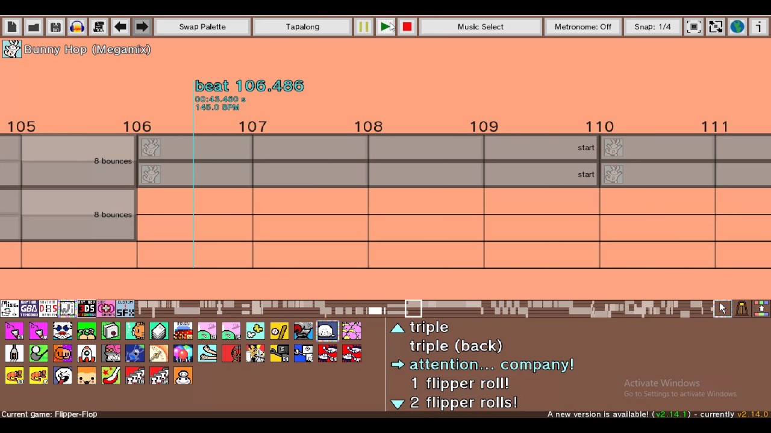
Task: Pick the yellow ball and bat game icon
Action: coord(279,331)
